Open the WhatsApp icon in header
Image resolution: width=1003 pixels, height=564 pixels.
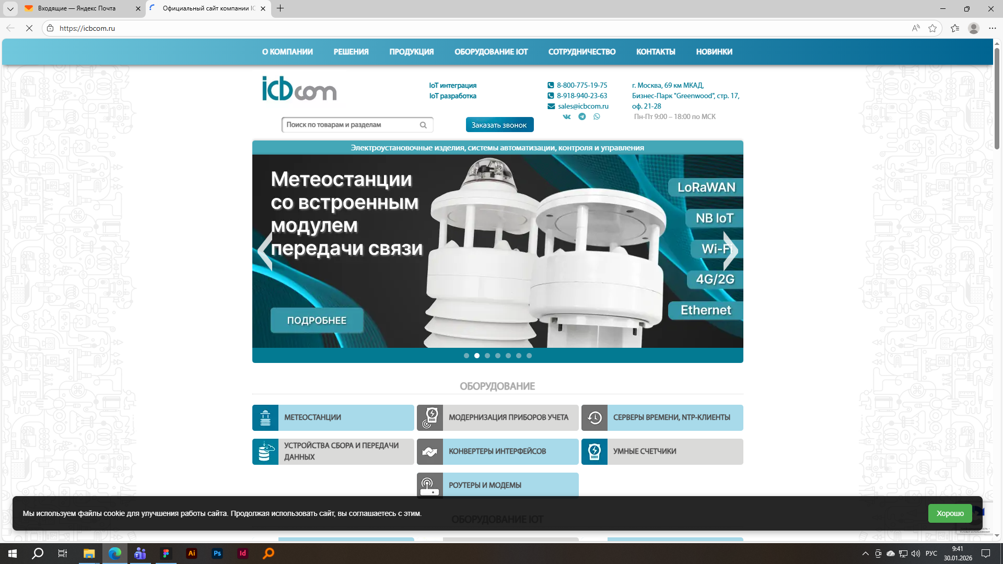tap(597, 116)
